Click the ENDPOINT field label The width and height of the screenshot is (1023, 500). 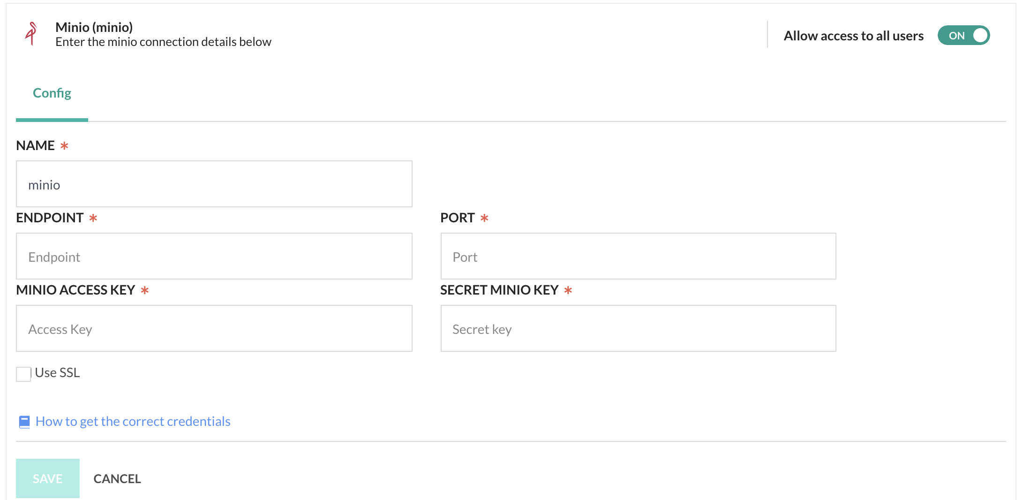(50, 218)
